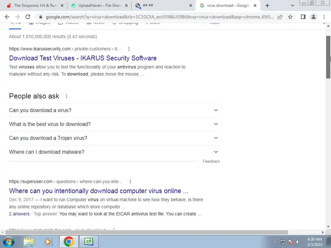Open Windows Media Player from taskbar
This screenshot has height=248, width=331.
click(48, 242)
